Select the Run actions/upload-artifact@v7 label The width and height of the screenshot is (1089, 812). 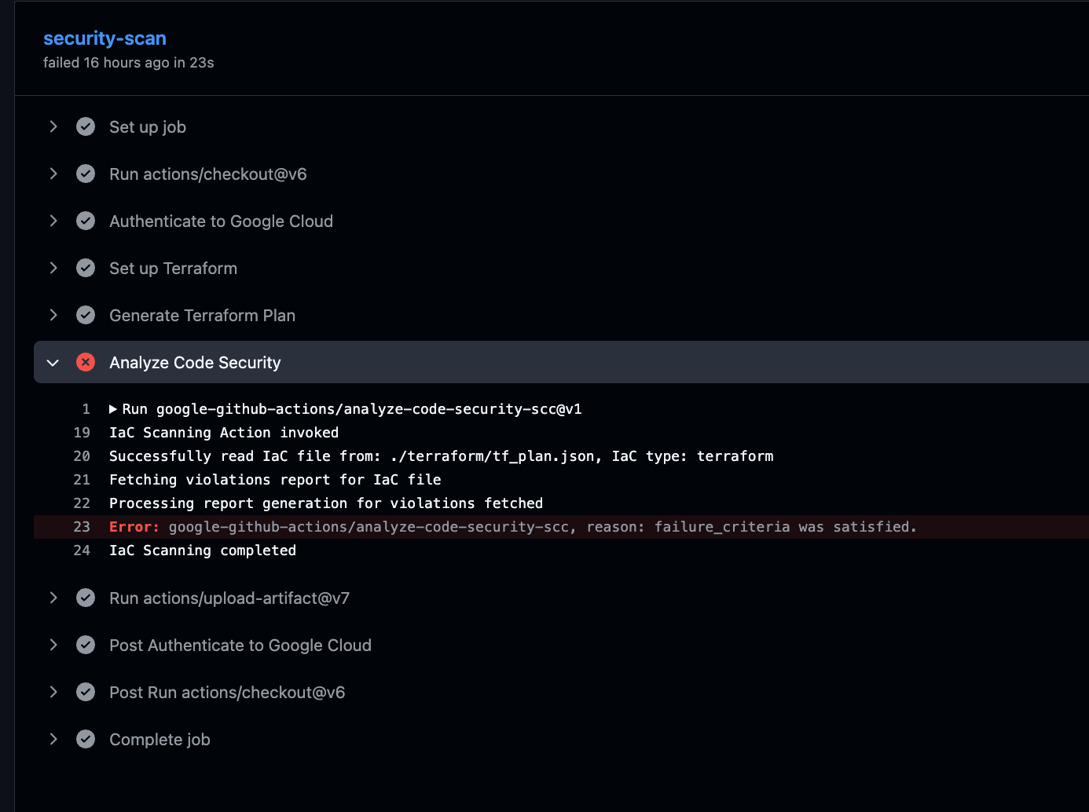point(229,598)
